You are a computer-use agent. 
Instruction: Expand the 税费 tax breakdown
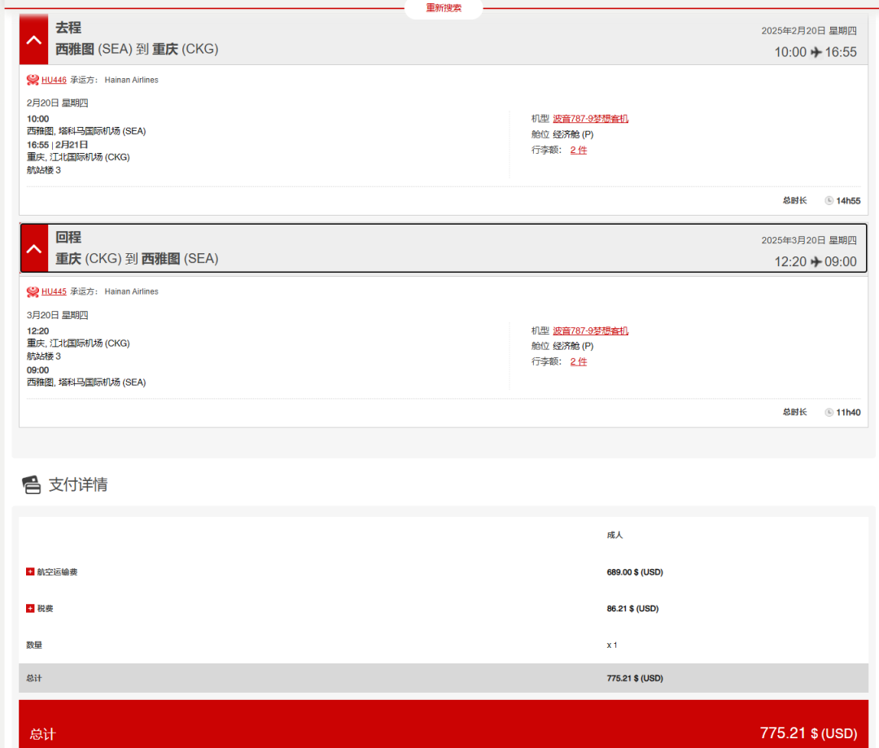tap(30, 608)
